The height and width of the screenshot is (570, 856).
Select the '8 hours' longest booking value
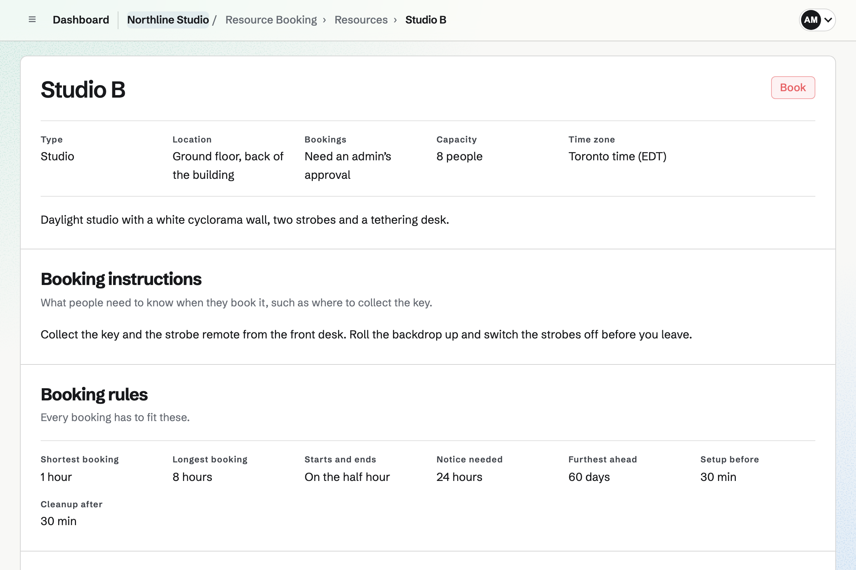(x=192, y=477)
